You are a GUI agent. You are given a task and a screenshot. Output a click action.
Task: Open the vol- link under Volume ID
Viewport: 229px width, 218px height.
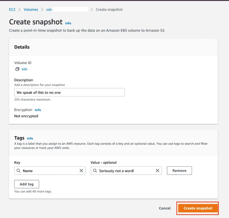(25, 69)
